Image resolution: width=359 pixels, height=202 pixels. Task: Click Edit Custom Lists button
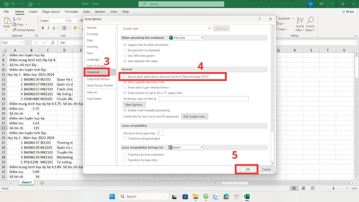pyautogui.click(x=194, y=116)
